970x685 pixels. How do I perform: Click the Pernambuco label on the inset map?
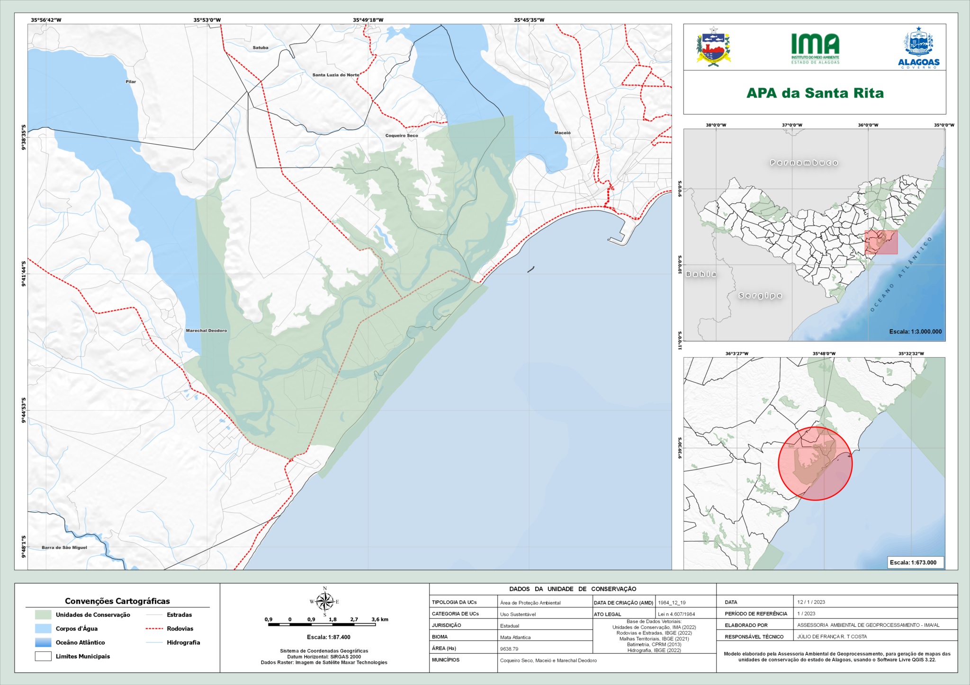pyautogui.click(x=804, y=163)
